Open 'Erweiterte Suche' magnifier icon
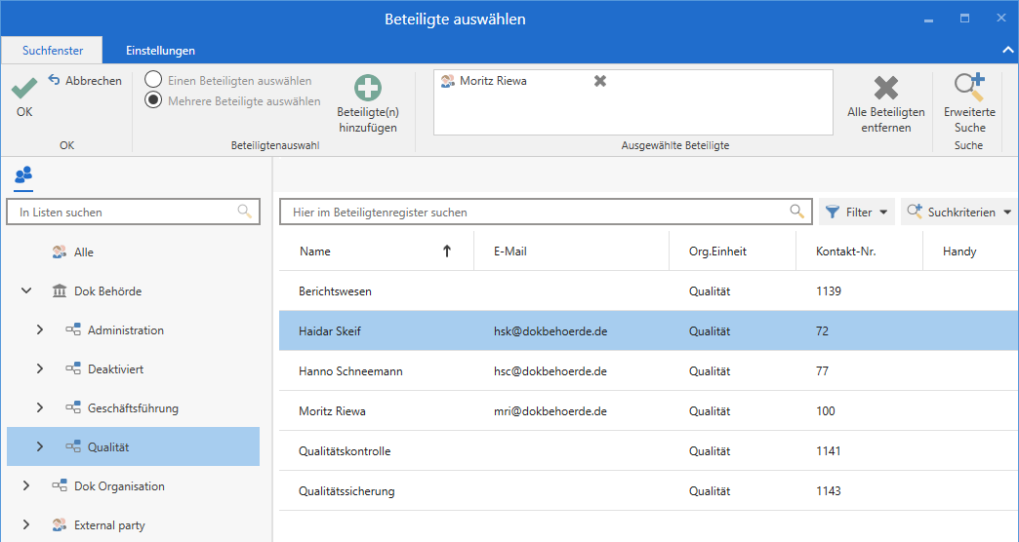Viewport: 1019px width, 542px height. (x=969, y=88)
